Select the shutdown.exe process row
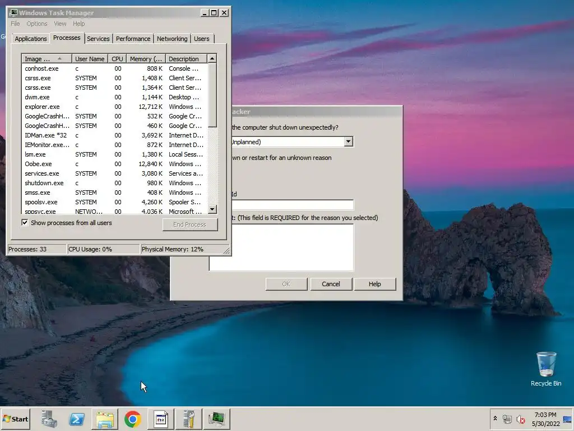 point(114,183)
